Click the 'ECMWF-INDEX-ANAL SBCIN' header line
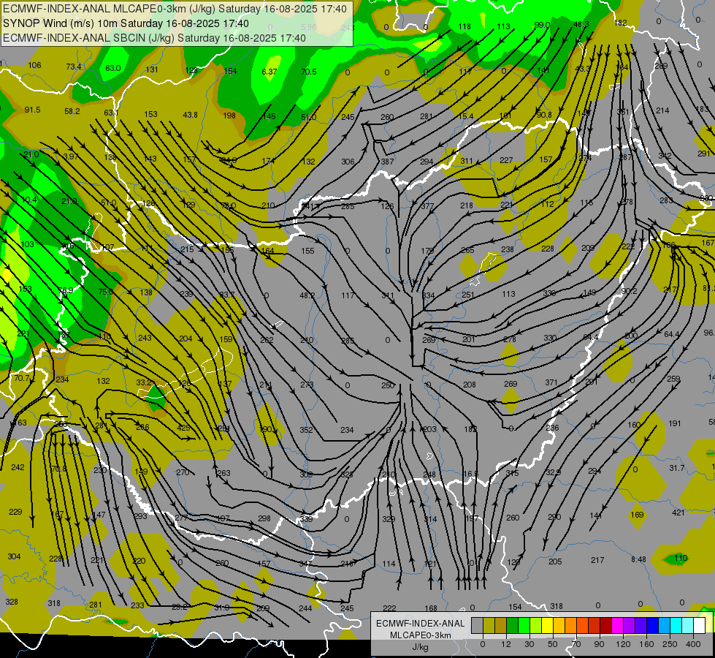The width and height of the screenshot is (715, 658). [154, 38]
